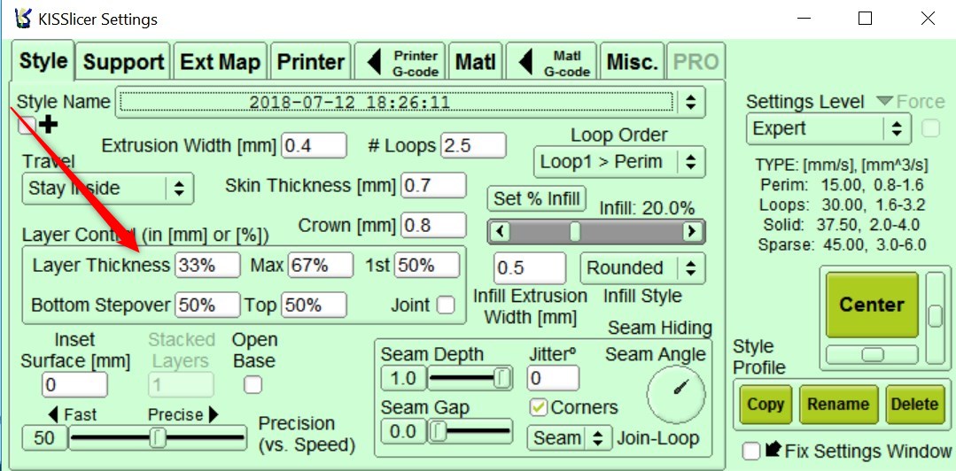
Task: Toggle the checkbox left of plus icon
Action: (27, 126)
